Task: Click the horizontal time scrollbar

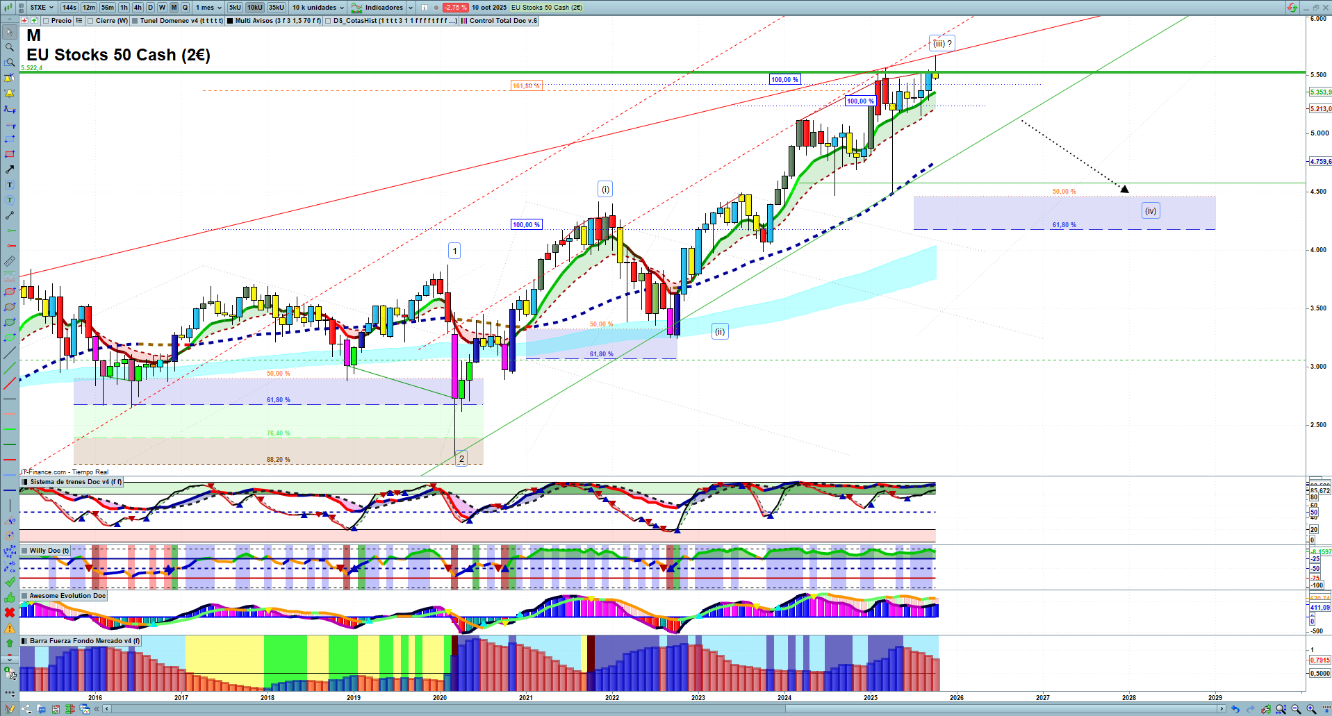Action: click(x=664, y=709)
